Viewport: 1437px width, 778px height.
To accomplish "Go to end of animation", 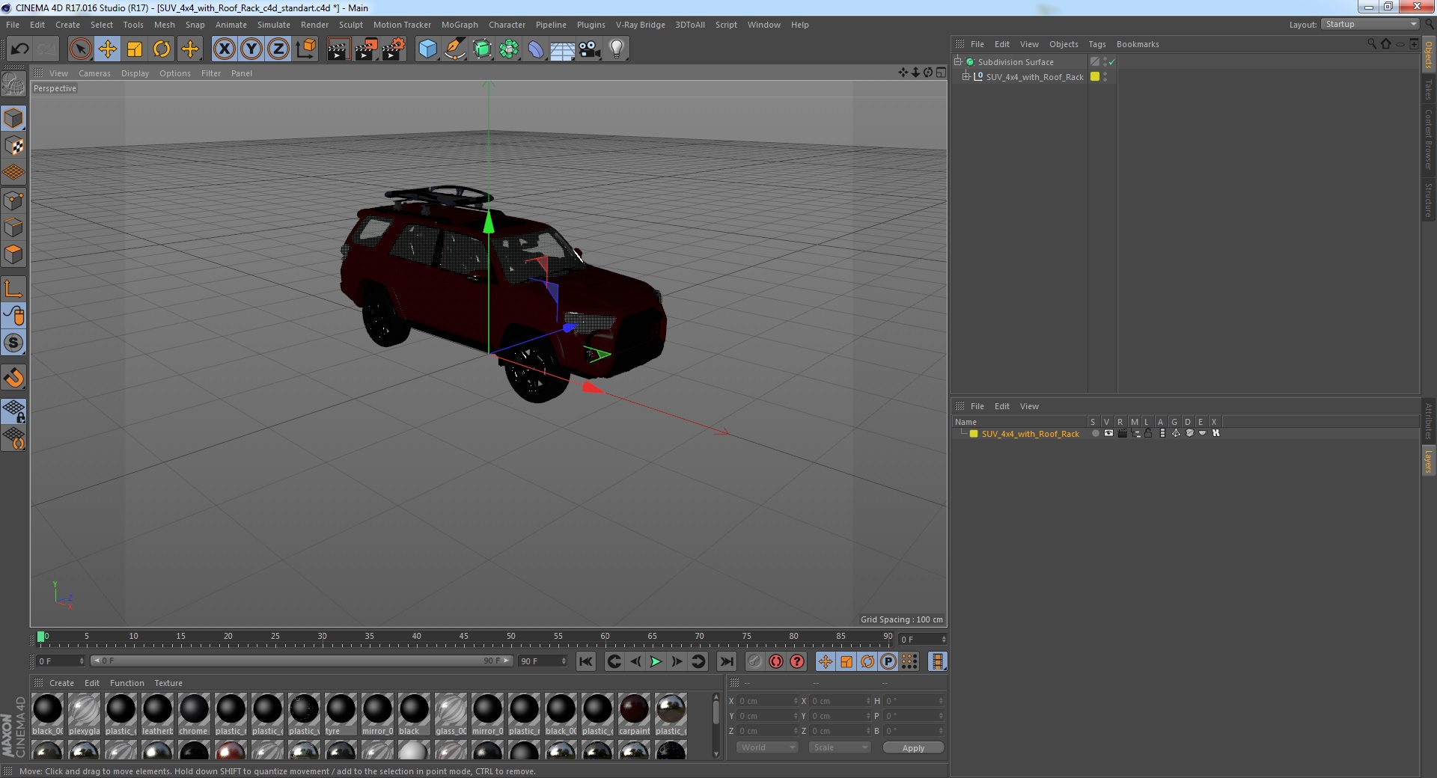I will tap(726, 661).
